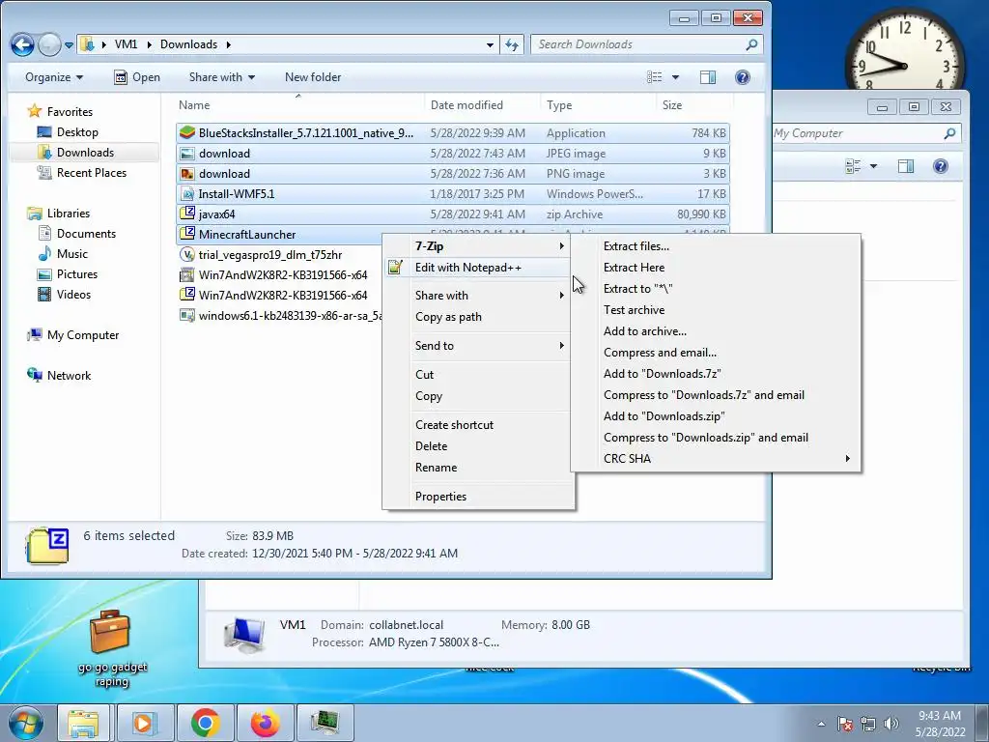The image size is (989, 742).
Task: Choose Copy from the context menu
Action: (x=479, y=396)
